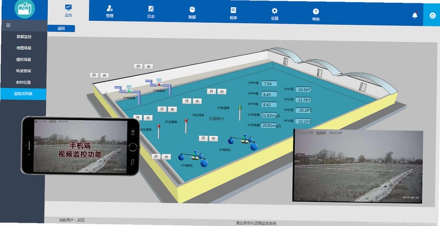Click the 1#加温棒 heating rod icon
This screenshot has width=440, height=226.
pyautogui.click(x=158, y=131)
